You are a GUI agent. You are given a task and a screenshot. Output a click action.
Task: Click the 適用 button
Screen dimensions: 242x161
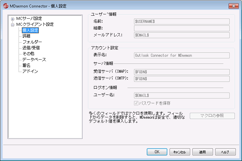[x=203, y=152]
